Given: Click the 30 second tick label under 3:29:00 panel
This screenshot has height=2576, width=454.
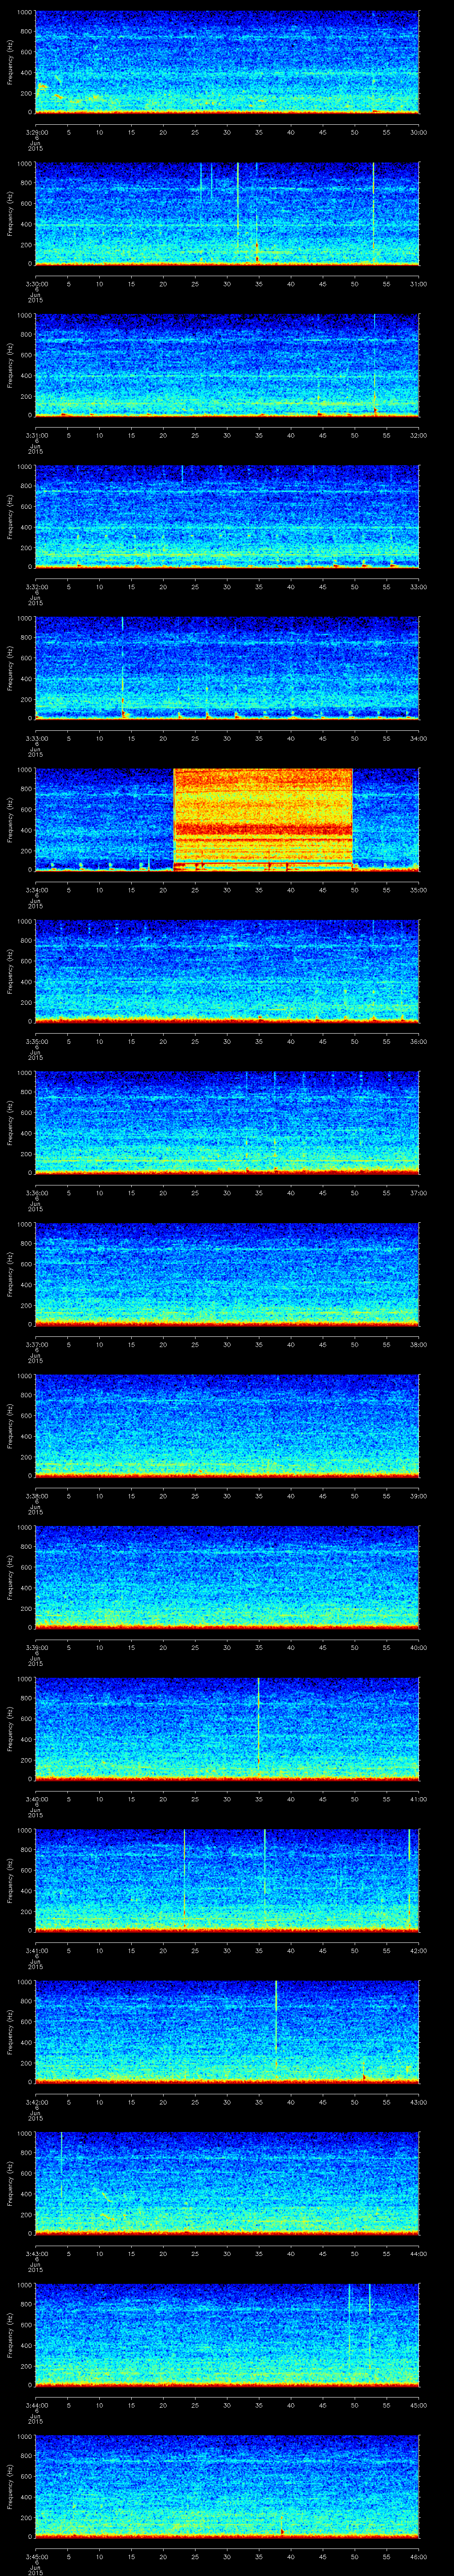Looking at the screenshot, I should pos(227,132).
